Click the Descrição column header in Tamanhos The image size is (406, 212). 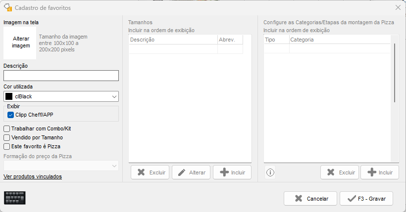pos(172,40)
